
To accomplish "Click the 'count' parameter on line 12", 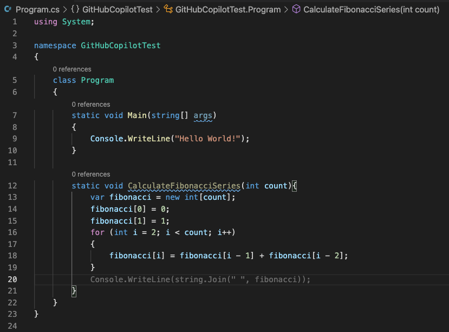I will 276,186.
